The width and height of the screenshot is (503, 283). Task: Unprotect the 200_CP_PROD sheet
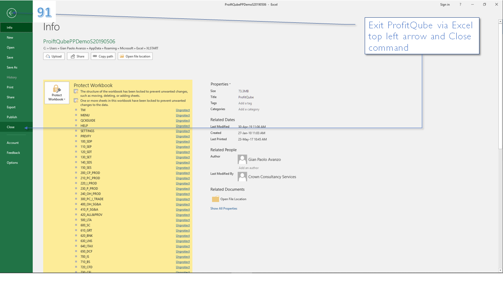click(x=183, y=173)
